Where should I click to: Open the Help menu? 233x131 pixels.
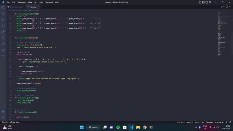[x=57, y=2]
